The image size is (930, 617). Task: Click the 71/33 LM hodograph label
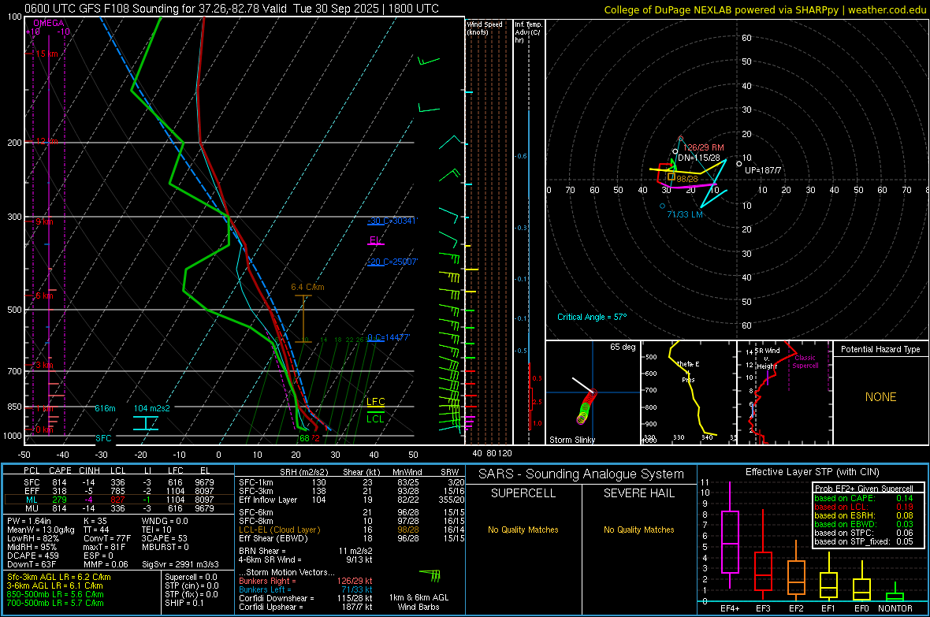(684, 214)
